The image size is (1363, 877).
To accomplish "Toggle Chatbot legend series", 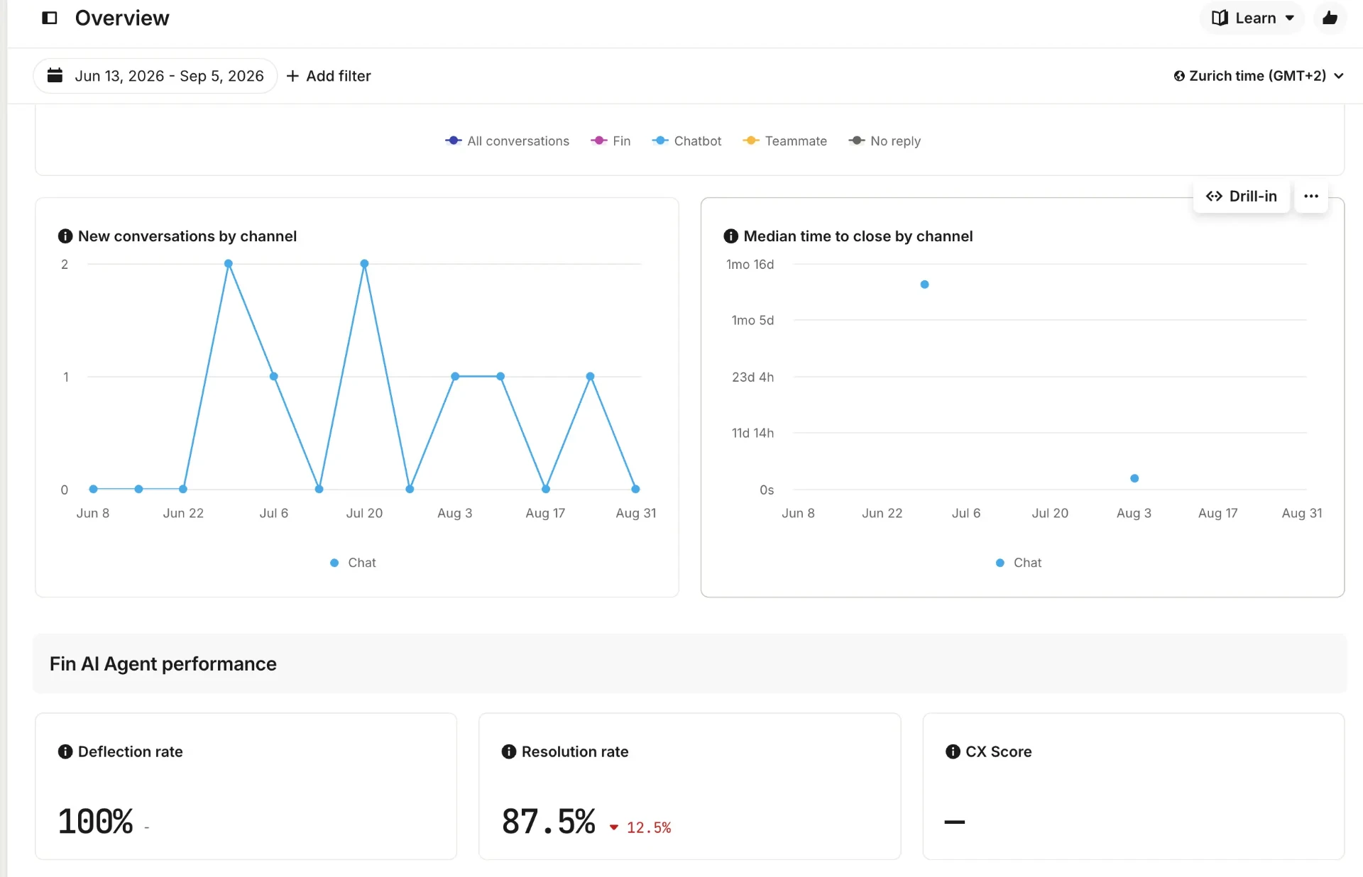I will tap(686, 141).
